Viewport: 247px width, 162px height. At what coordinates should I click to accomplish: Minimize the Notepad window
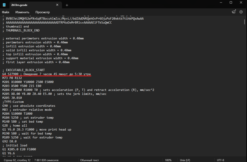point(221,3)
